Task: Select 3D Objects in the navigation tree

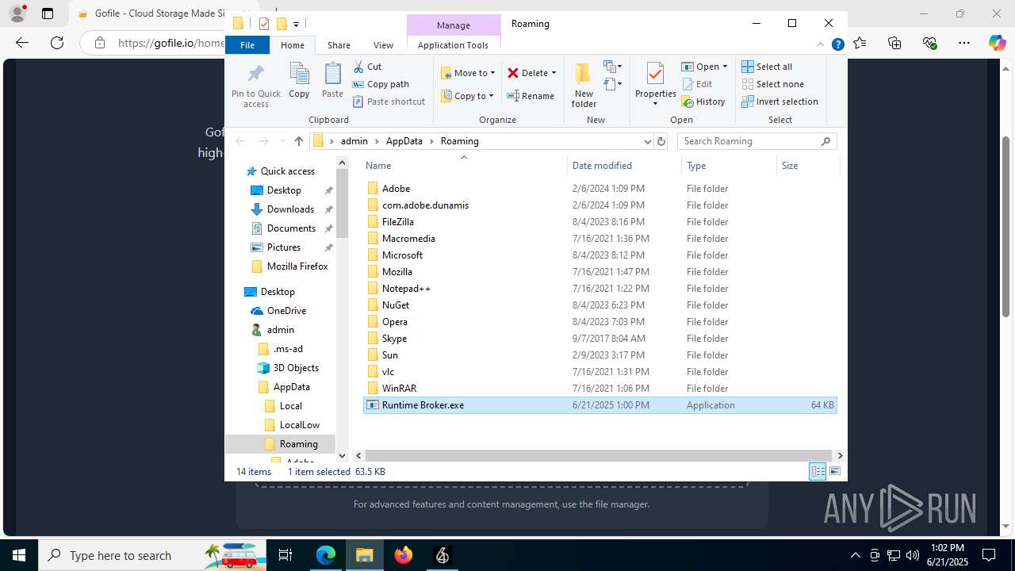Action: pos(296,368)
